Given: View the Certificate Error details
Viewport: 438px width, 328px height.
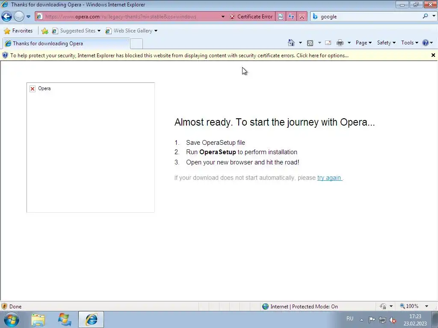Looking at the screenshot, I should point(251,17).
